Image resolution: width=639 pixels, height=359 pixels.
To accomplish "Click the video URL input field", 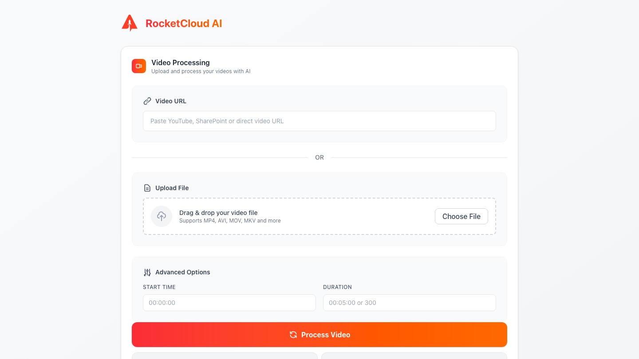I will pos(319,121).
